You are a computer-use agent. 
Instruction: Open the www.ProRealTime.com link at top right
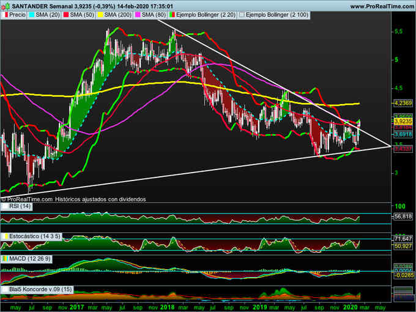383,6
